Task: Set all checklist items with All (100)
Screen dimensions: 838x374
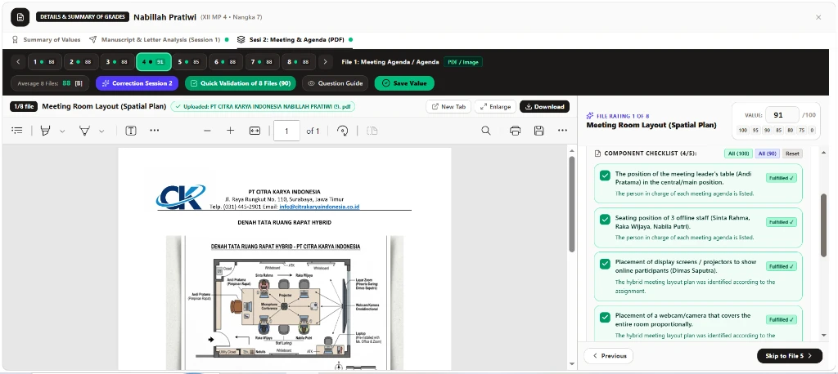Action: pos(739,154)
